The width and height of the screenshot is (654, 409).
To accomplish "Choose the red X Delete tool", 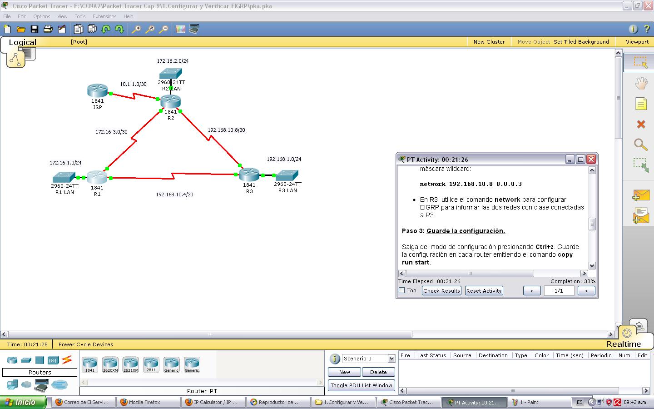I will pyautogui.click(x=641, y=125).
